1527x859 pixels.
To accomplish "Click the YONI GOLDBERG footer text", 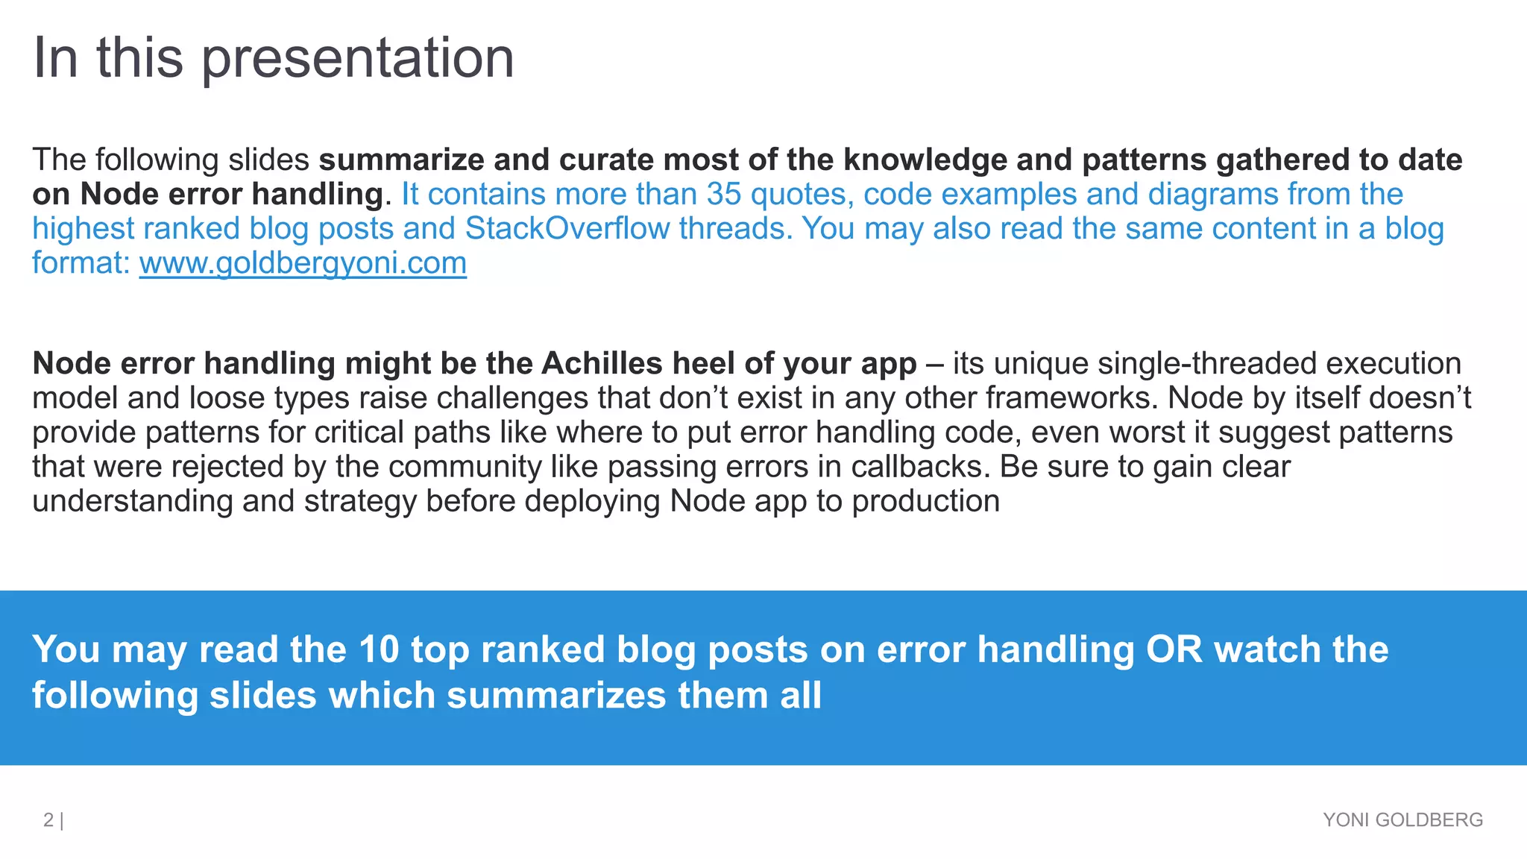I will tap(1402, 819).
